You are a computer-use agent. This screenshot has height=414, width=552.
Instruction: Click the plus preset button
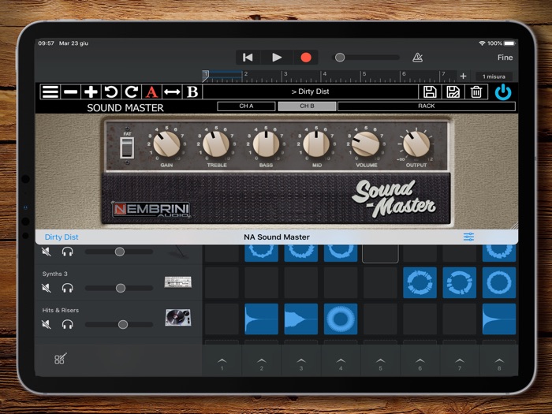91,92
